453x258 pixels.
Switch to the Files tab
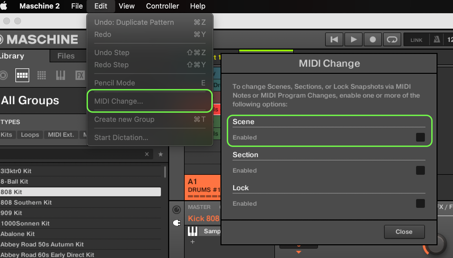(66, 56)
